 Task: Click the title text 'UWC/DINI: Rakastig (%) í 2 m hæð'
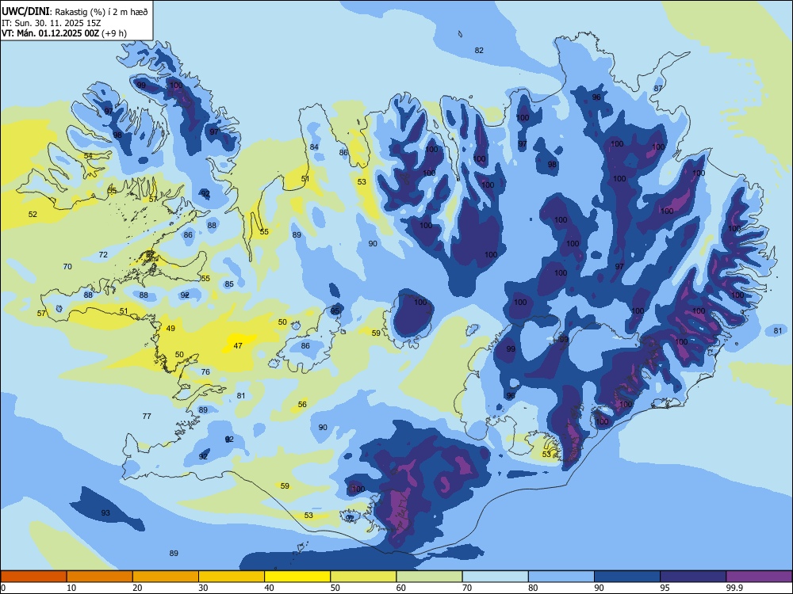75,12
